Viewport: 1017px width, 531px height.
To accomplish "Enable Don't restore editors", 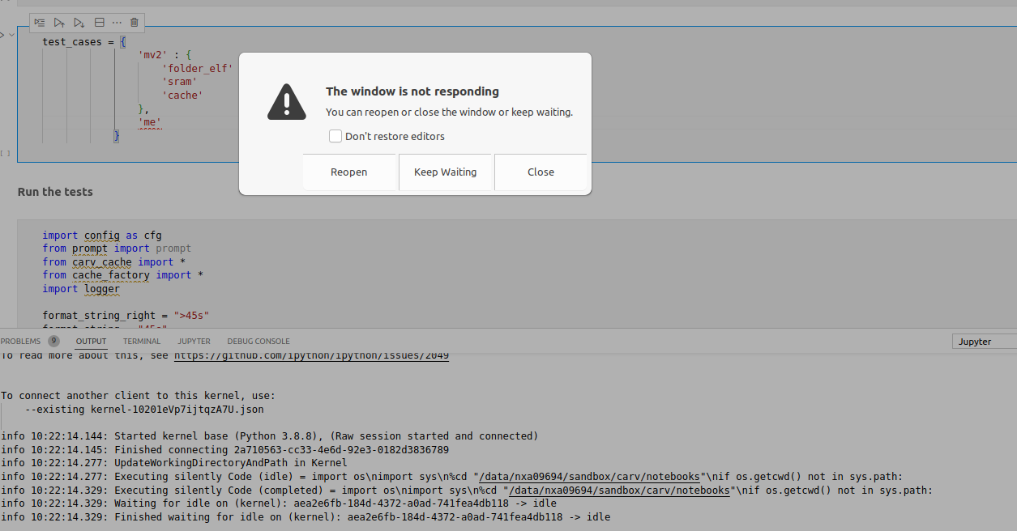I will 335,136.
